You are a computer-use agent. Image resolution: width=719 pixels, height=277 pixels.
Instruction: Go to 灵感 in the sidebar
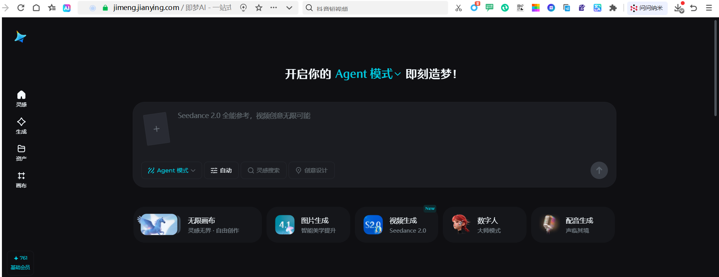point(21,99)
